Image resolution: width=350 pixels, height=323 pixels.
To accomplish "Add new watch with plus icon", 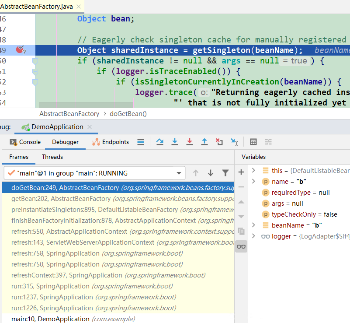I will [x=241, y=172].
